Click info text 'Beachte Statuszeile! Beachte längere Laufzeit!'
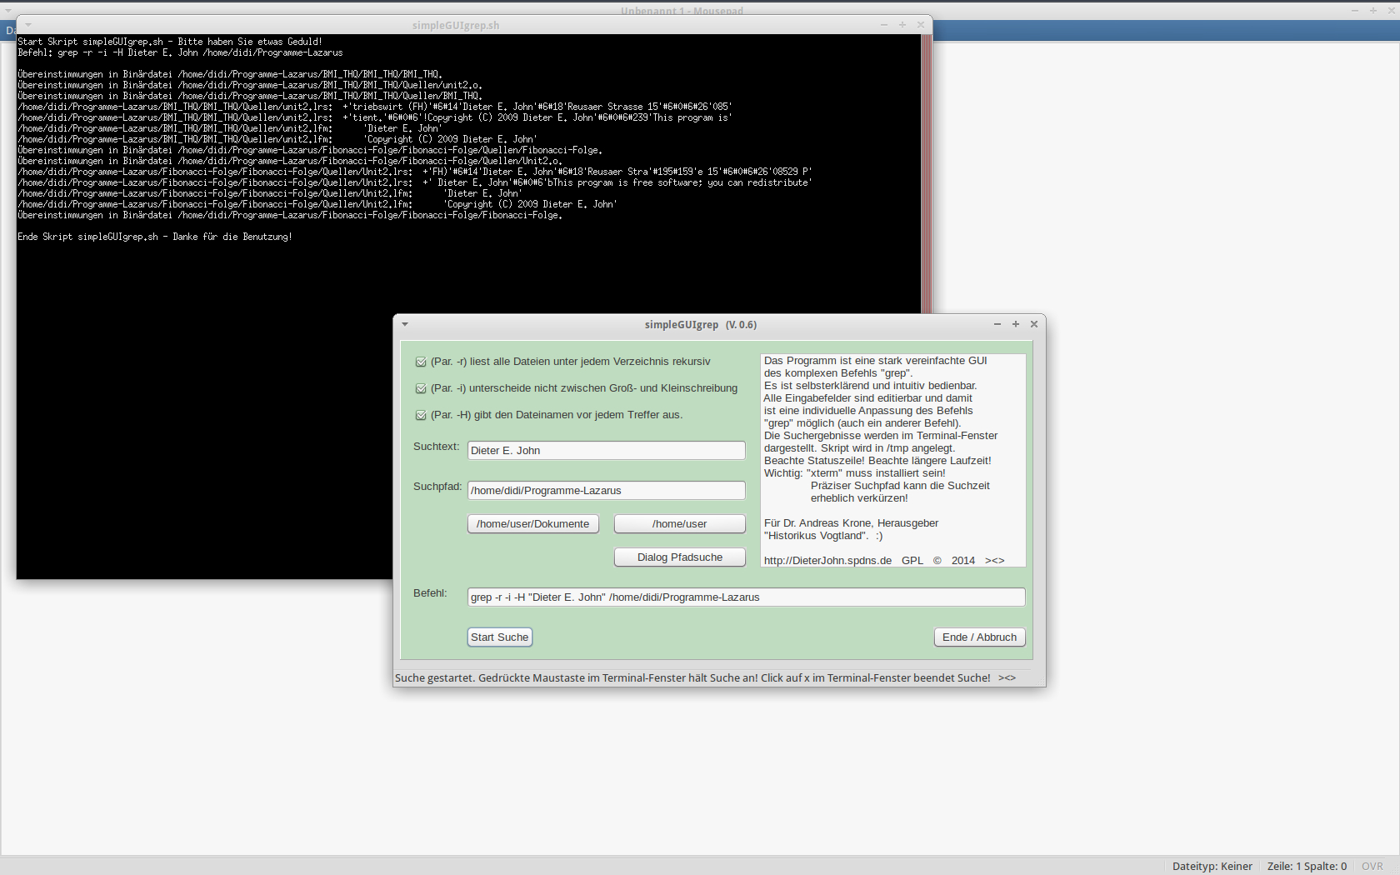The height and width of the screenshot is (875, 1400). click(877, 461)
